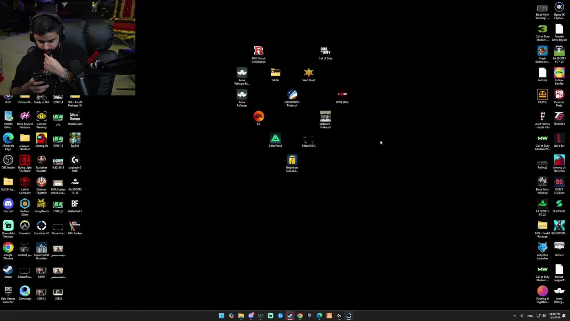Launch Overwatch desktop icon
The width and height of the screenshot is (570, 321).
pyautogui.click(x=24, y=227)
